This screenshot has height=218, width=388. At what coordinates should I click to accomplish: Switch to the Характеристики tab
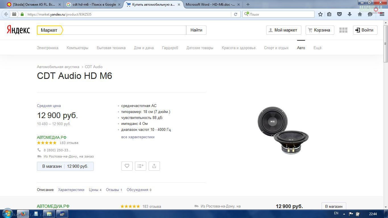pyautogui.click(x=71, y=190)
